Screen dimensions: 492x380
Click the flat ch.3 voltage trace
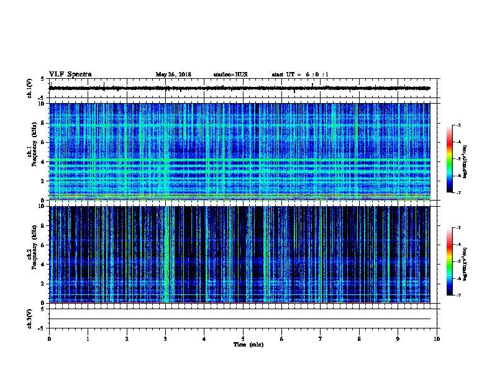click(240, 319)
